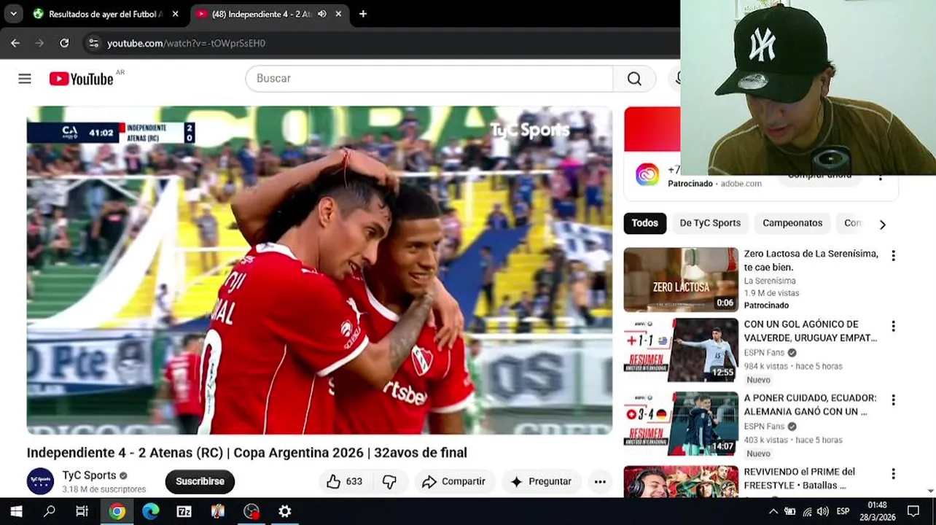Open a new browser tab

pyautogui.click(x=363, y=14)
